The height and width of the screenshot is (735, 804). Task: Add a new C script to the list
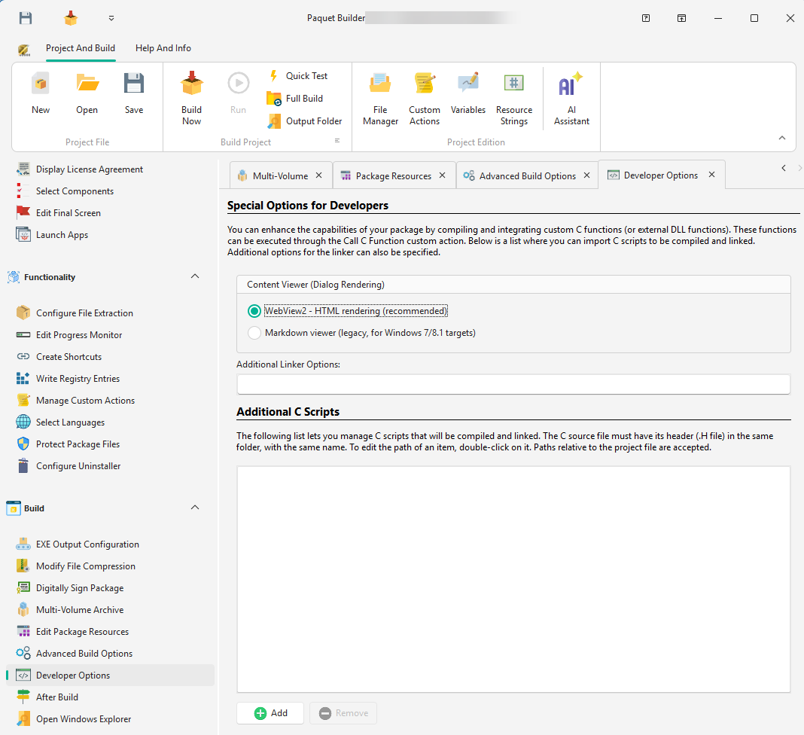tap(270, 713)
